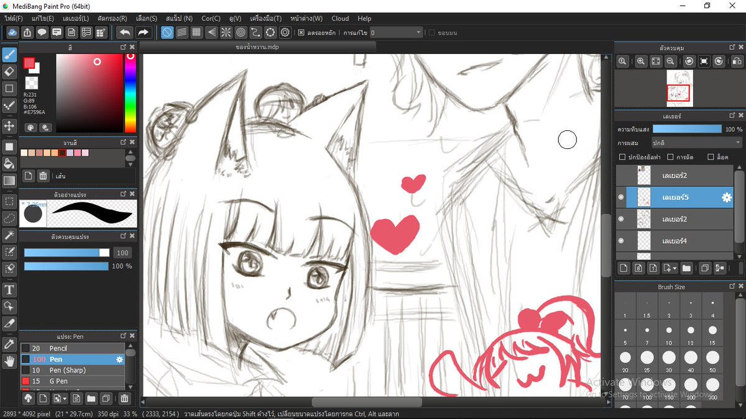Select the Text tool
This screenshot has height=419, width=746.
(x=9, y=290)
